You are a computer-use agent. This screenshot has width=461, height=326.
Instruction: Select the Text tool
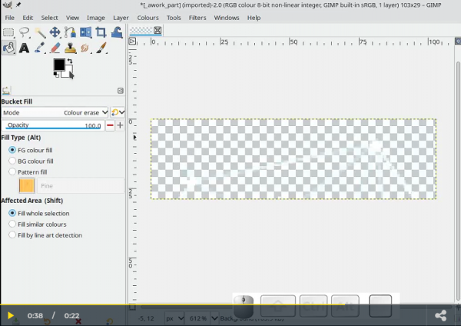coord(24,48)
